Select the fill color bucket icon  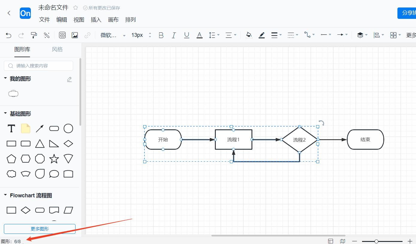tap(249, 35)
